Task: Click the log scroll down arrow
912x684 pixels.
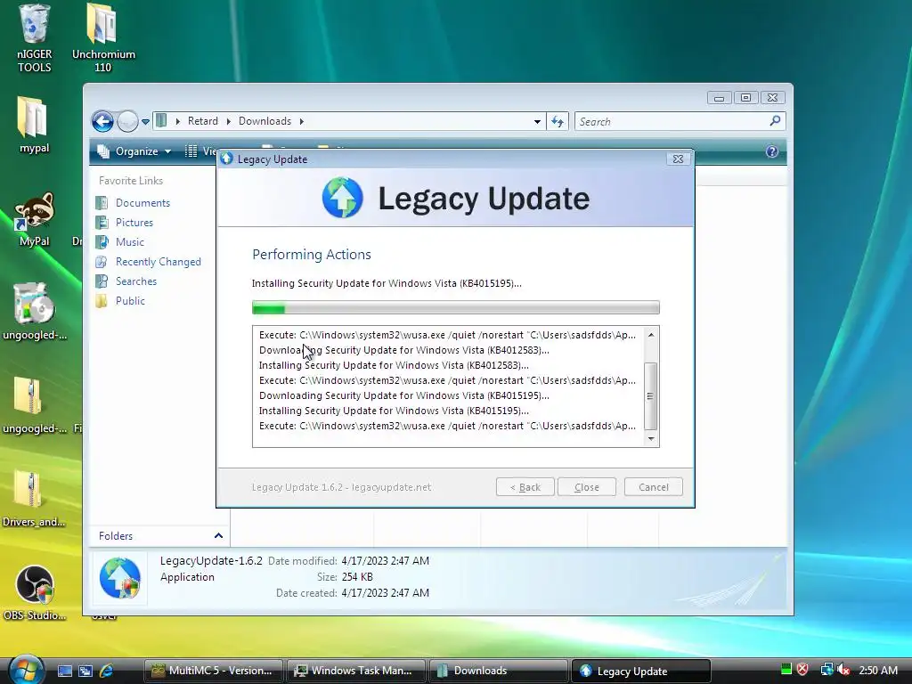Action: click(x=651, y=439)
